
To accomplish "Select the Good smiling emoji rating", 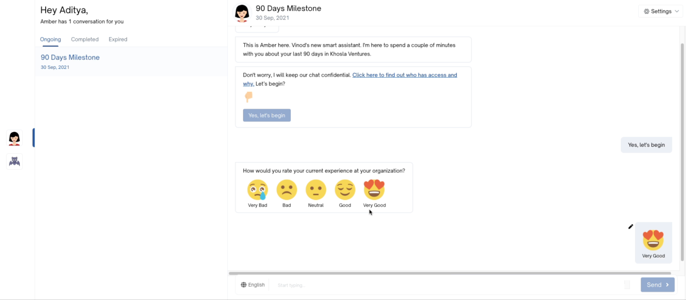I will coord(345,190).
